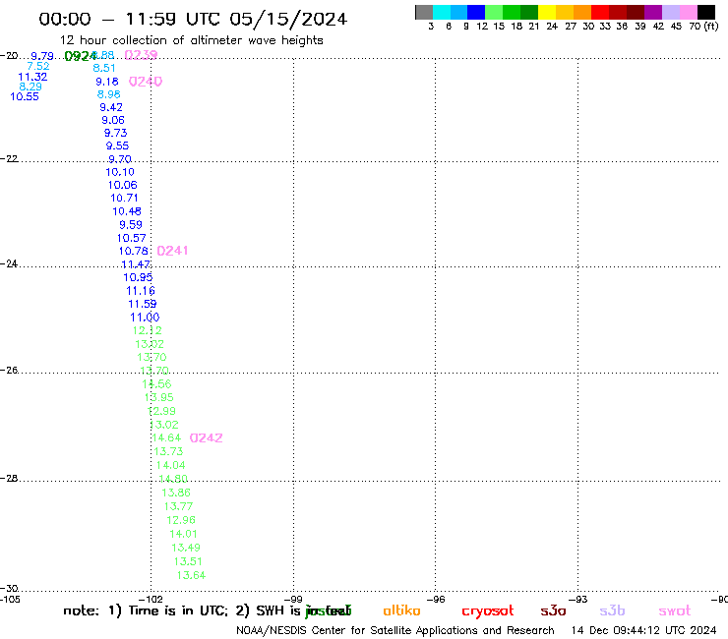The height and width of the screenshot is (639, 728).
Task: Click the wave height value '9.06'
Action: point(113,120)
